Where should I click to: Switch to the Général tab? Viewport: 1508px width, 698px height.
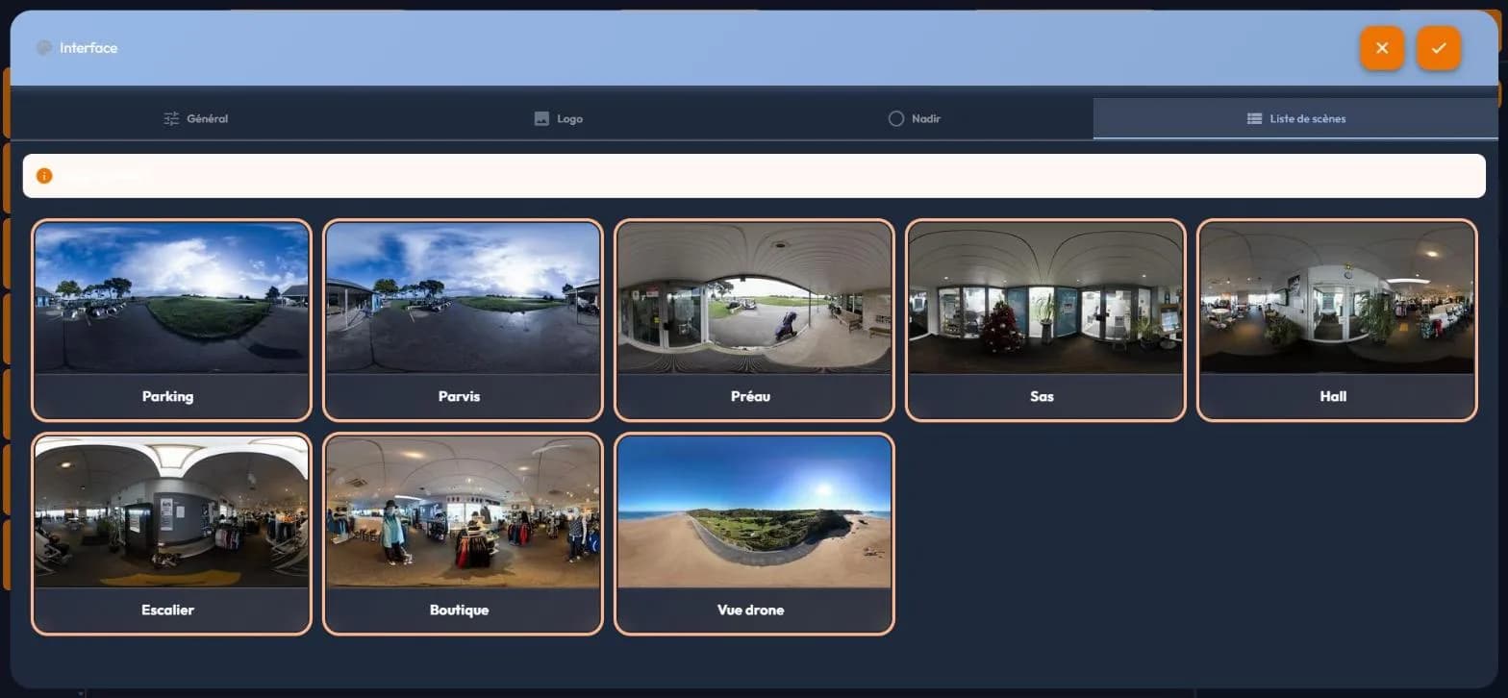click(196, 119)
